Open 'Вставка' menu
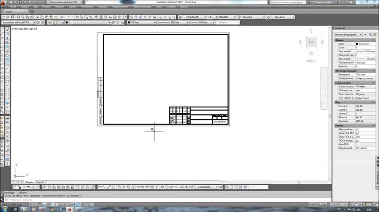 click(46, 7)
